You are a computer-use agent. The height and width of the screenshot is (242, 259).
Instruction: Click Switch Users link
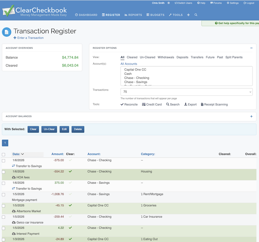tap(184, 3)
